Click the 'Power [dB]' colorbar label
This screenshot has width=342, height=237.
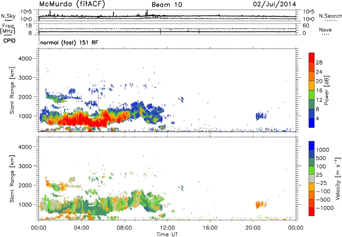(x=327, y=90)
